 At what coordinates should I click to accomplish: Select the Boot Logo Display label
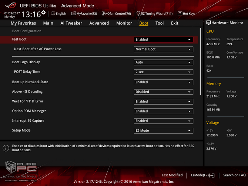[x=26, y=62]
